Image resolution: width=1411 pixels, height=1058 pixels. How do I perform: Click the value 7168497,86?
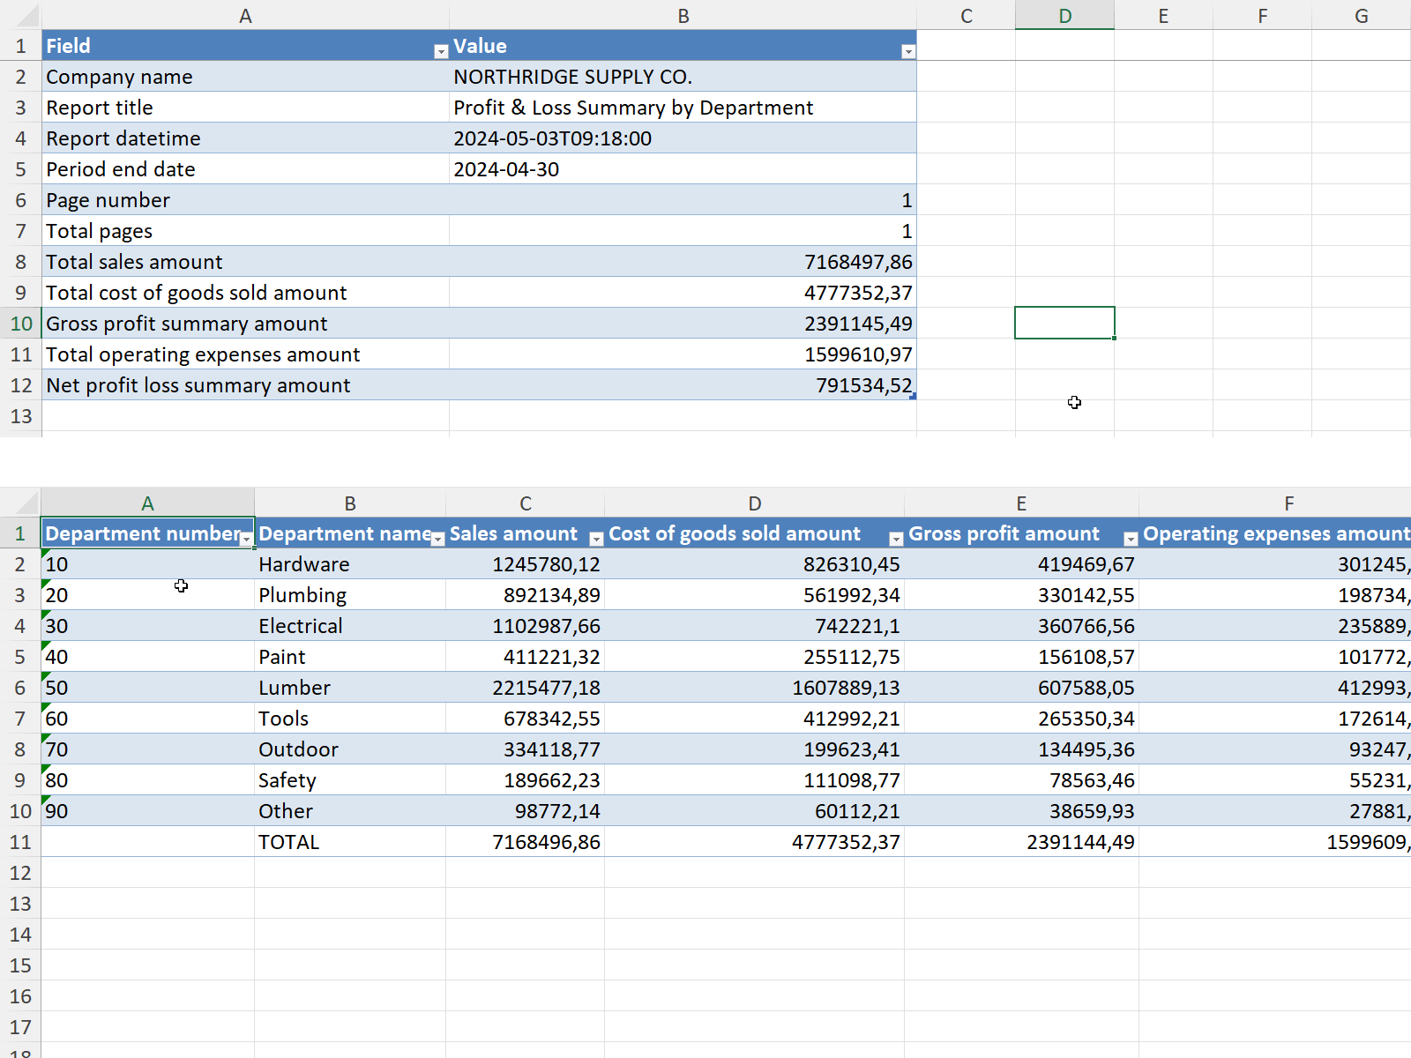[x=683, y=262]
